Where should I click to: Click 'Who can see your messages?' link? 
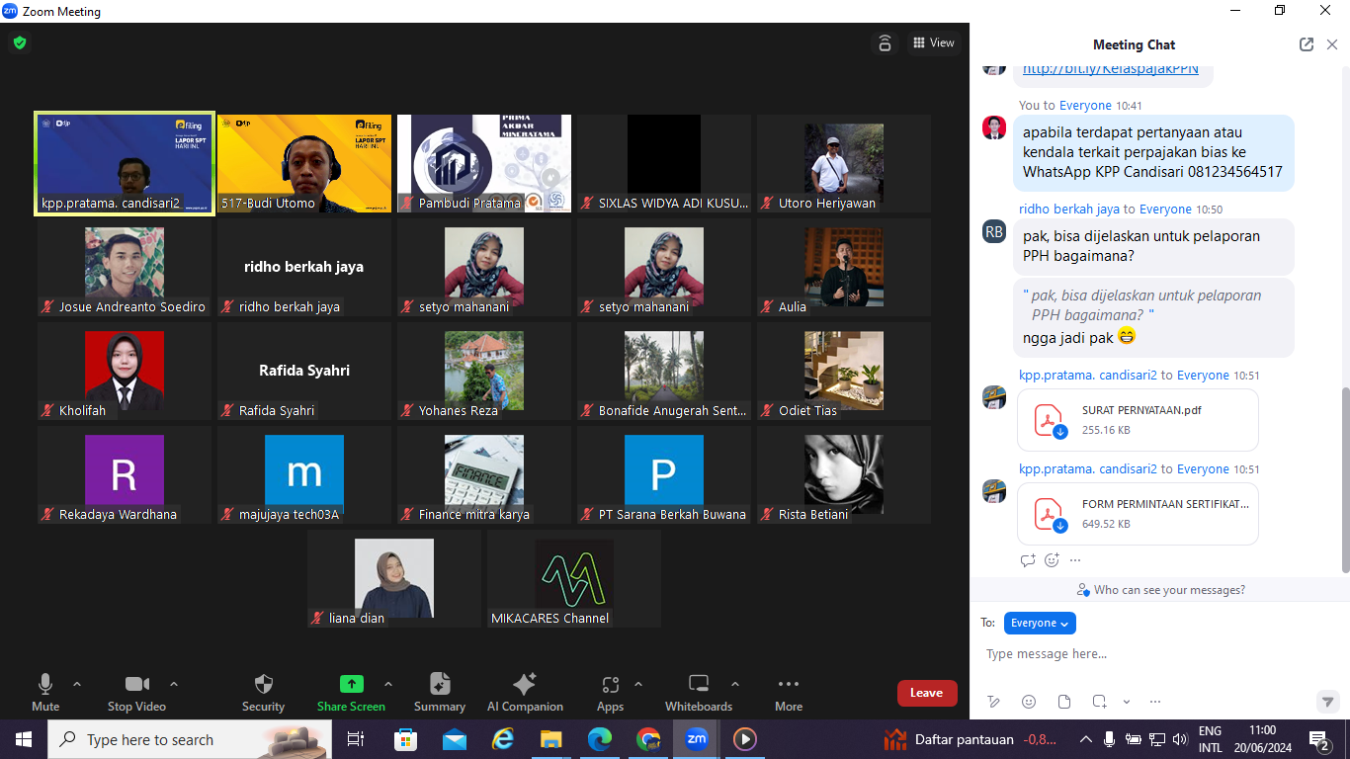click(x=1161, y=590)
